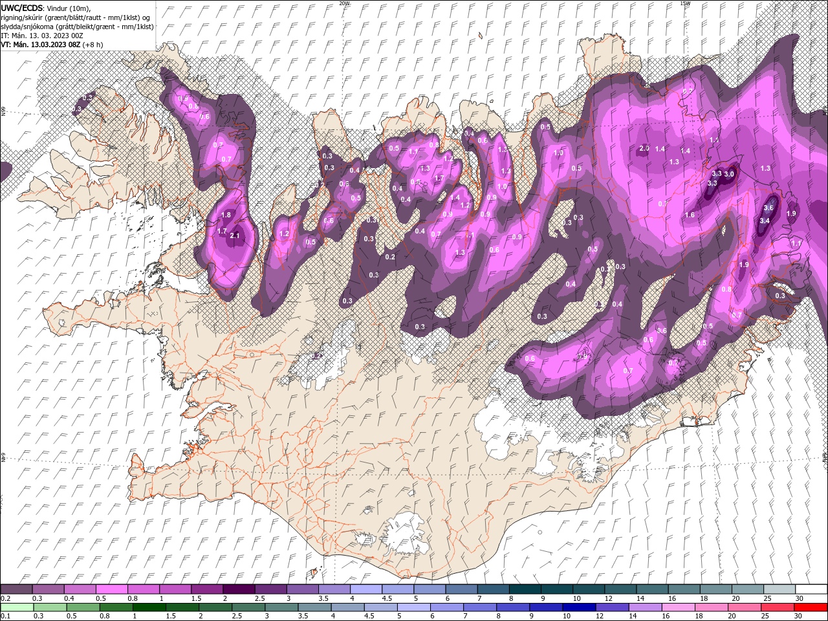Select the bright red rain swatch labeled 30
828x621 pixels.
[811, 607]
